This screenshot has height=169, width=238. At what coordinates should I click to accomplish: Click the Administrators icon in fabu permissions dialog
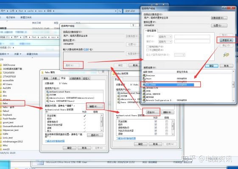119,99
